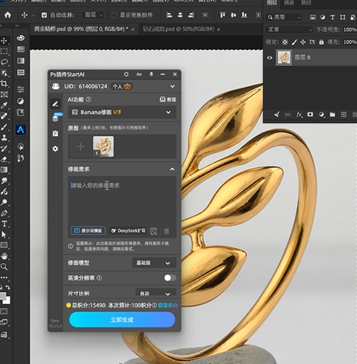The height and width of the screenshot is (364, 357).
Task: Open the auto-select 图层 dropdown in options bar
Action: coord(93,15)
